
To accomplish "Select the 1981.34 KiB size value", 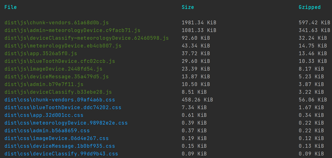I will tap(199, 23).
